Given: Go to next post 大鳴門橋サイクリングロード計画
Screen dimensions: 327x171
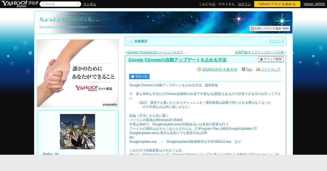Looking at the screenshot, I should pyautogui.click(x=259, y=52).
